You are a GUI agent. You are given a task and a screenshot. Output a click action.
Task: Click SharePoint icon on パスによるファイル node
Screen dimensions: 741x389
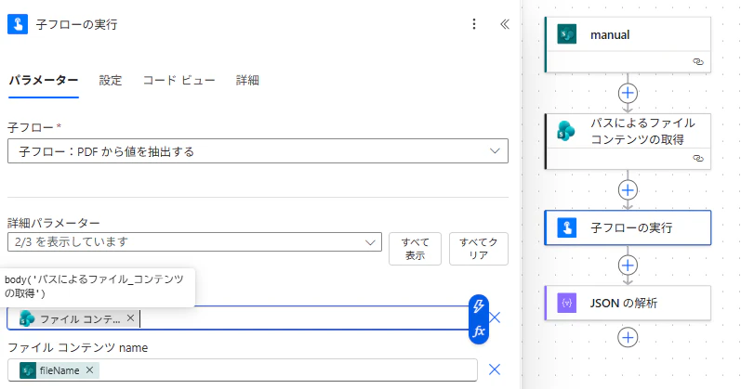coord(566,131)
